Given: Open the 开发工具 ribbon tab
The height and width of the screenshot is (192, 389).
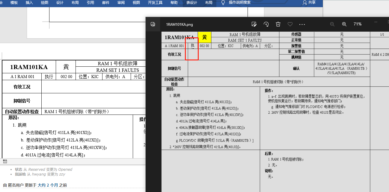Looking at the screenshot, I should point(155,3).
